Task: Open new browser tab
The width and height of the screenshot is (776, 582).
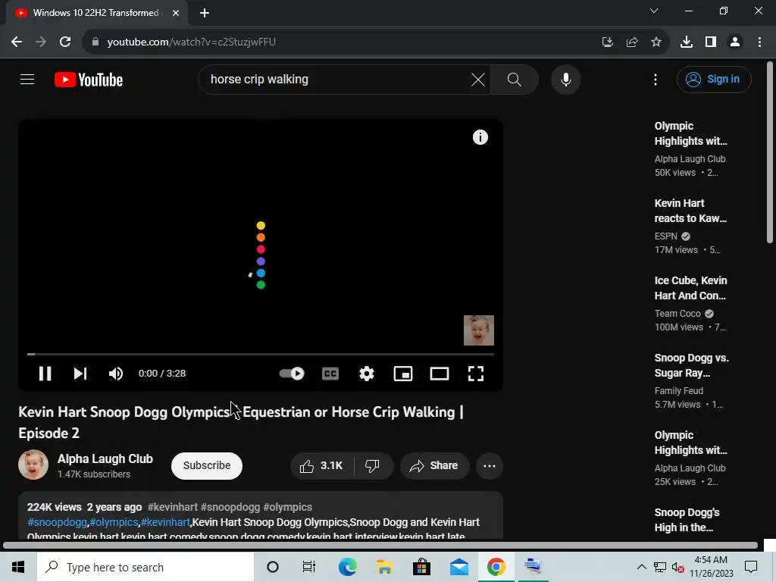Action: (x=205, y=13)
